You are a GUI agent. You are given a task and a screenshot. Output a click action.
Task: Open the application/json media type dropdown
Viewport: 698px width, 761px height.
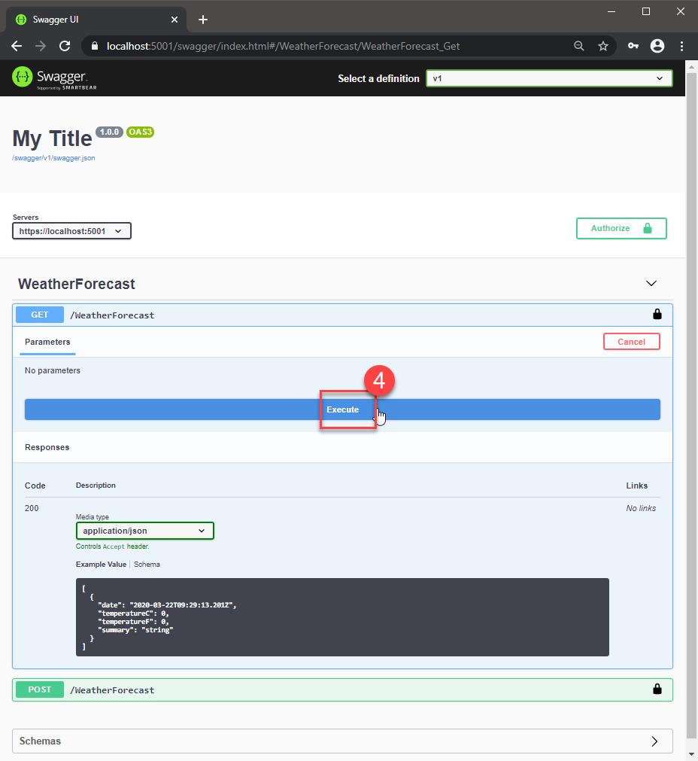(144, 531)
